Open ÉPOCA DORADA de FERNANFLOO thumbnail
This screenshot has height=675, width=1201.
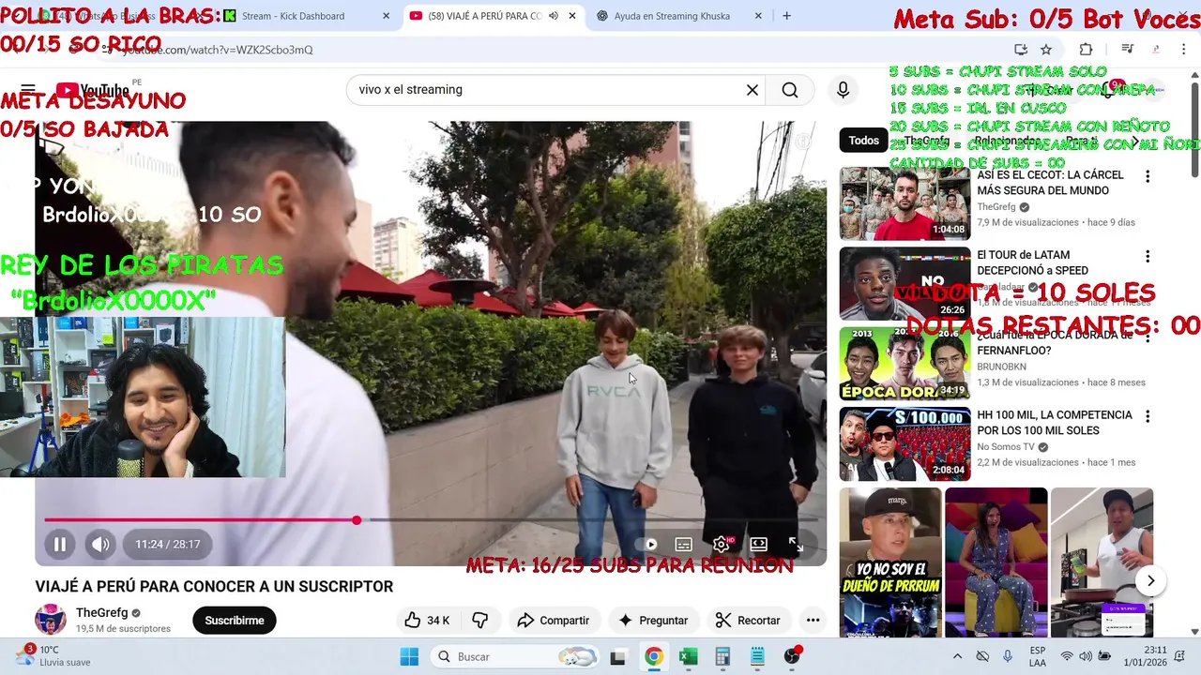pyautogui.click(x=905, y=363)
